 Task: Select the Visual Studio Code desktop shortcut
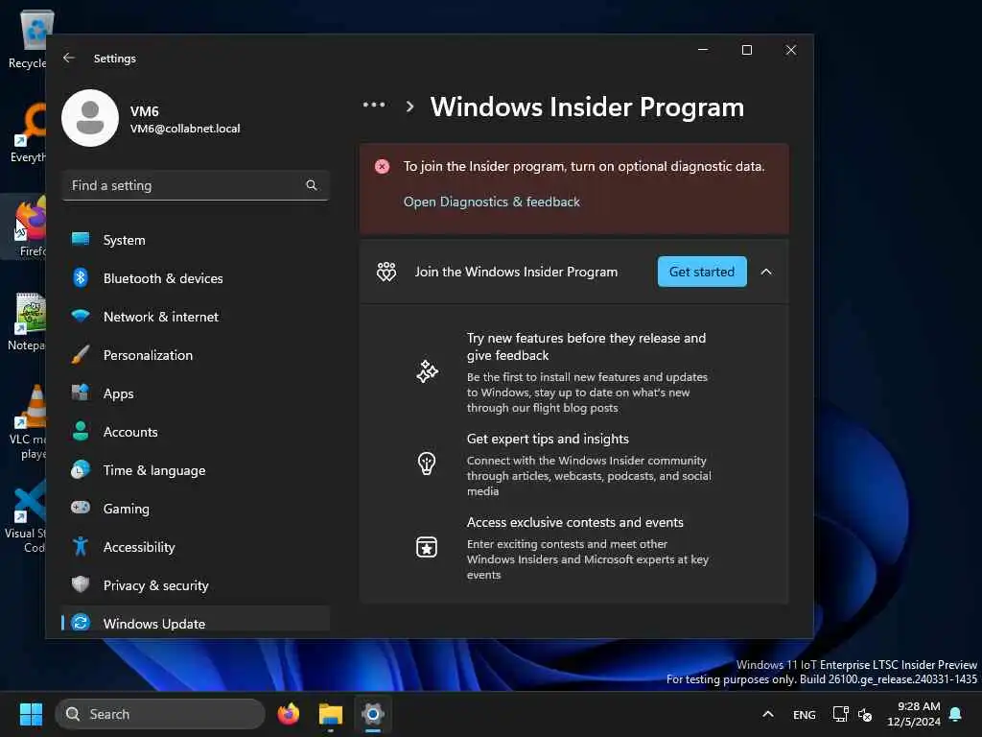25,516
